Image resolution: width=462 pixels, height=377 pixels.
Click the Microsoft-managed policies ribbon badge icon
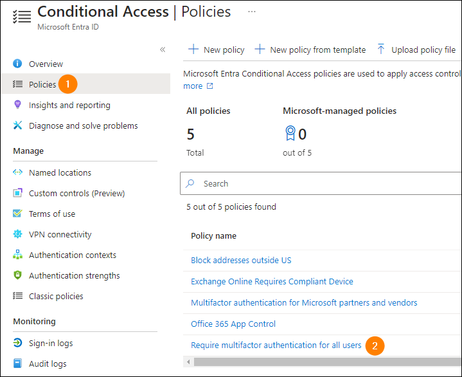coord(290,133)
